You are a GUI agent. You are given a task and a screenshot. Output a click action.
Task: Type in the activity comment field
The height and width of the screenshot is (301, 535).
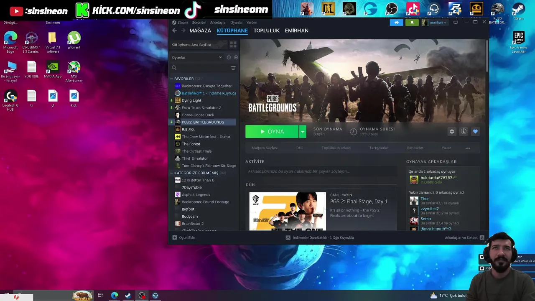coord(321,171)
